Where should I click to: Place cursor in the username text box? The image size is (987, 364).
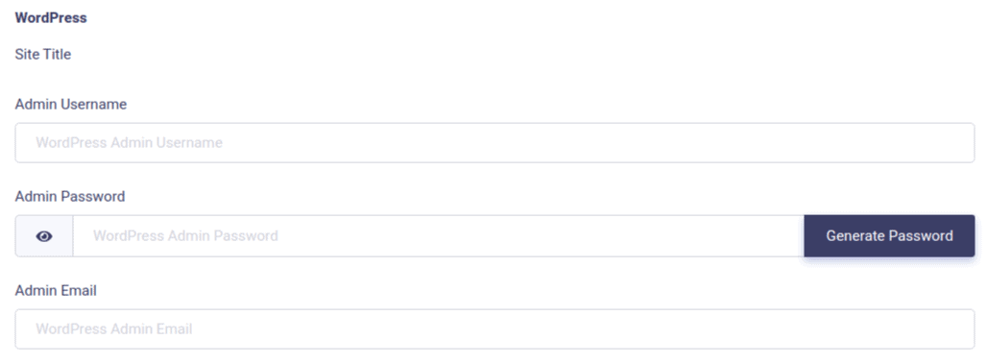pos(494,143)
